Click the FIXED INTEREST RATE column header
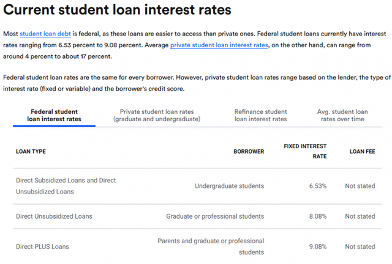This screenshot has height=264, width=392. pos(305,151)
